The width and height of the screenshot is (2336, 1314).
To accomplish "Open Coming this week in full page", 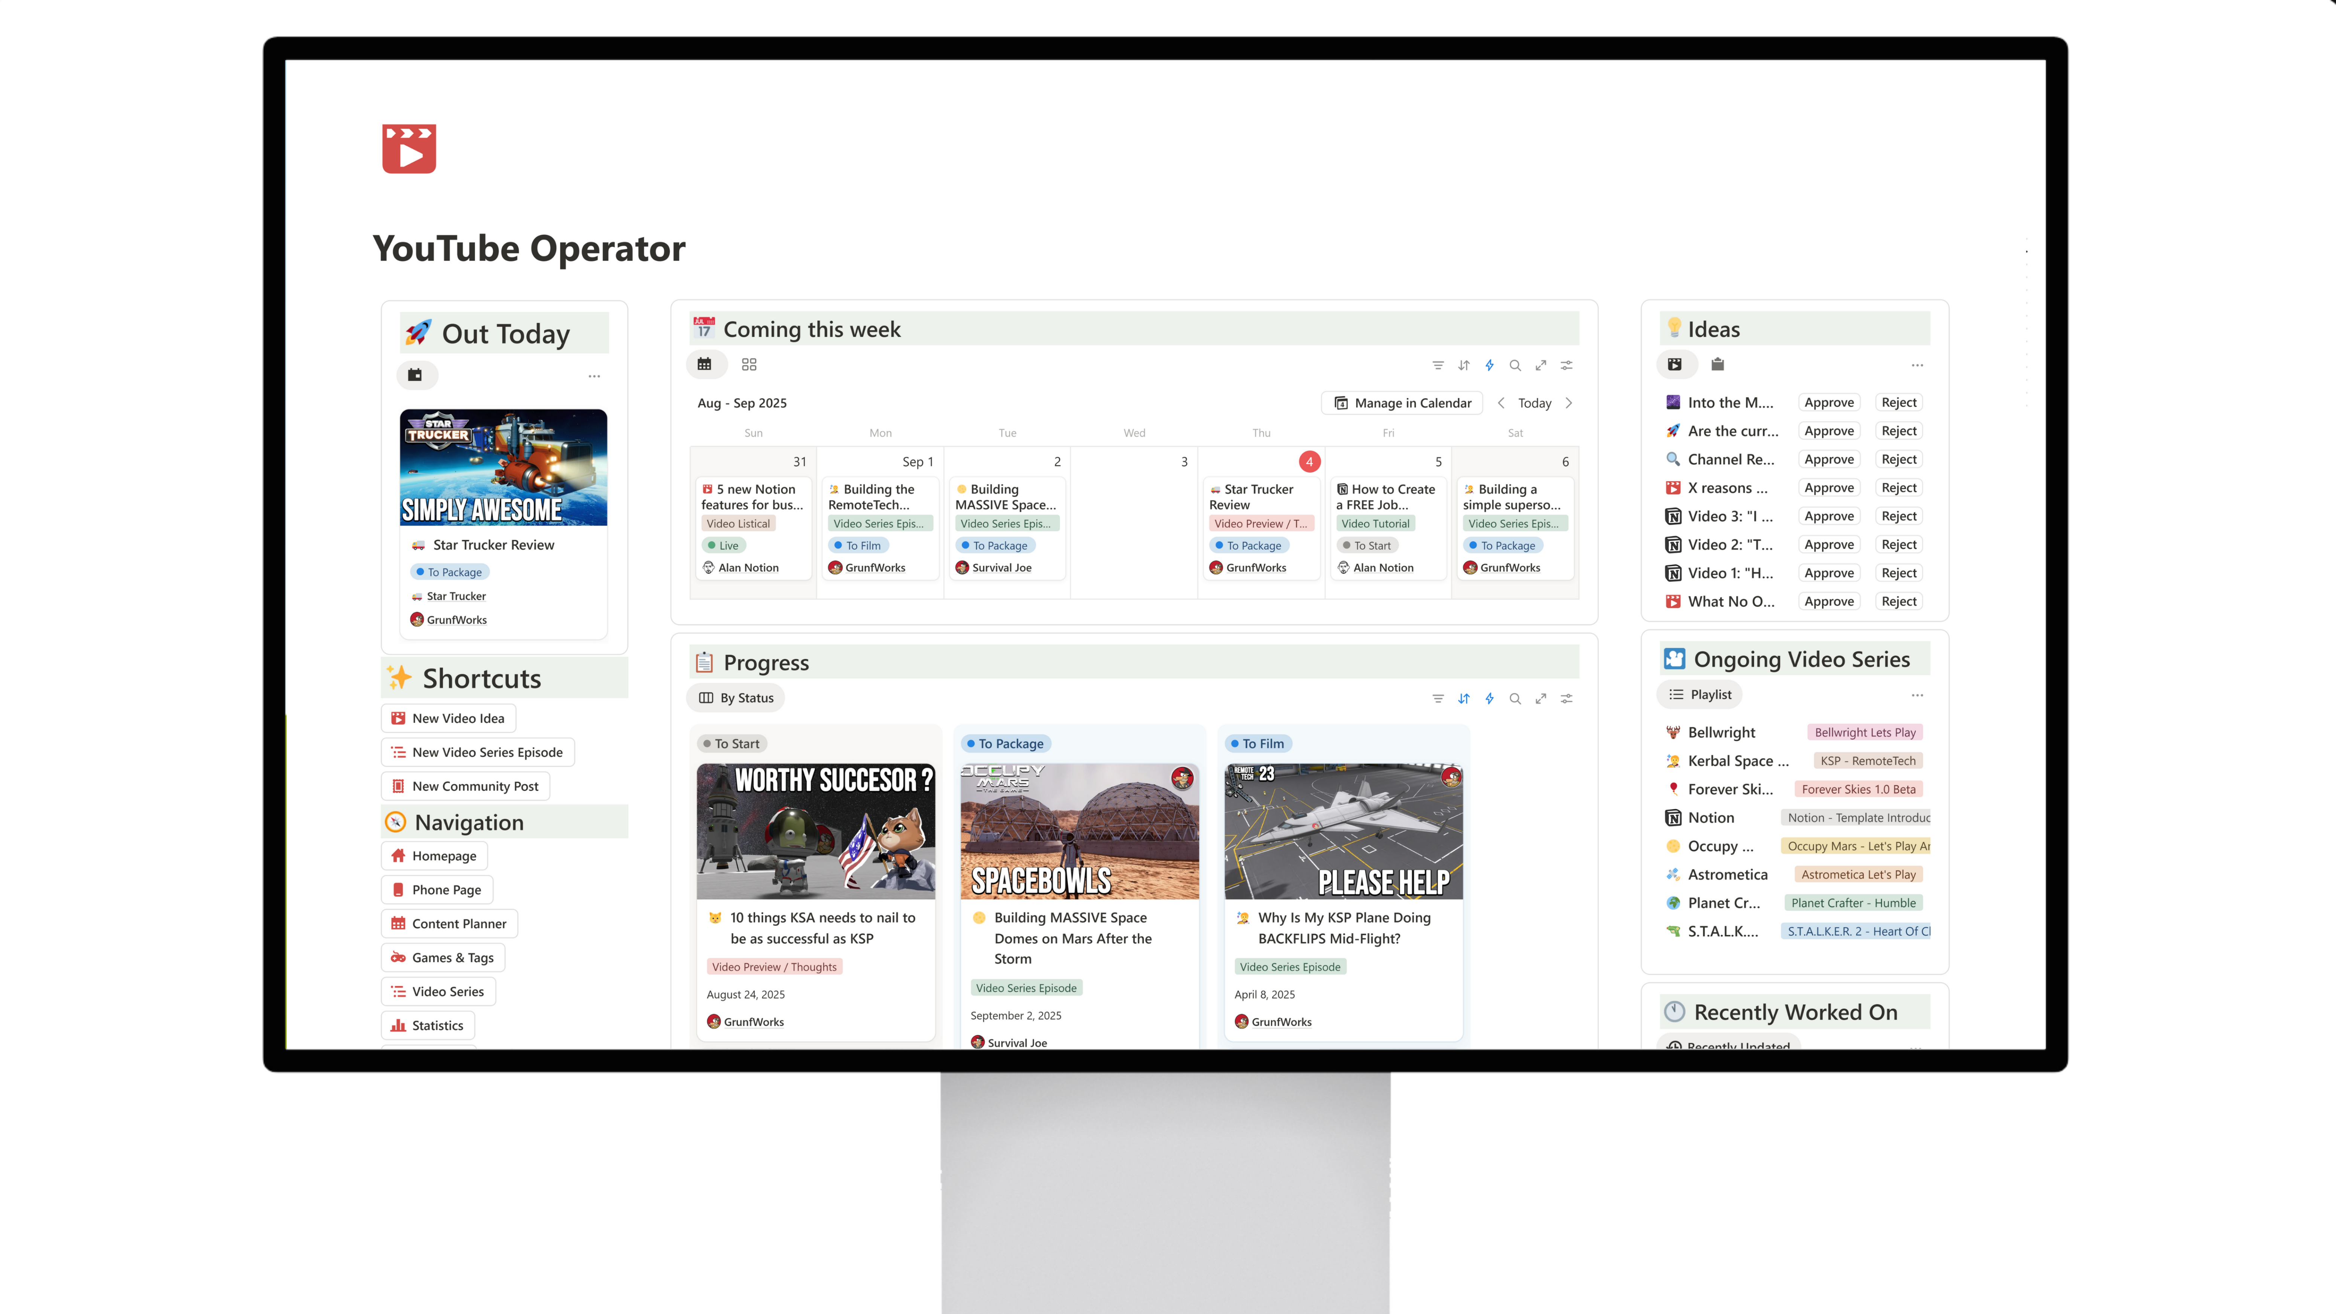I will pyautogui.click(x=1541, y=365).
